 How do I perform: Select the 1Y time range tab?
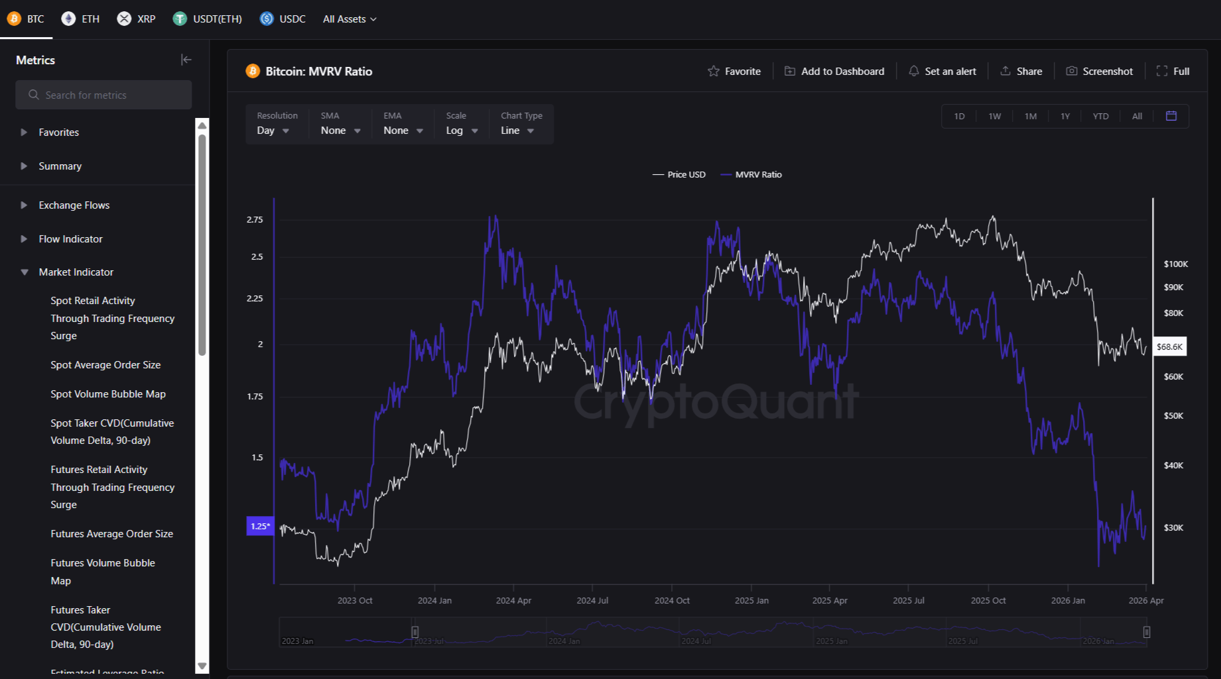point(1065,116)
